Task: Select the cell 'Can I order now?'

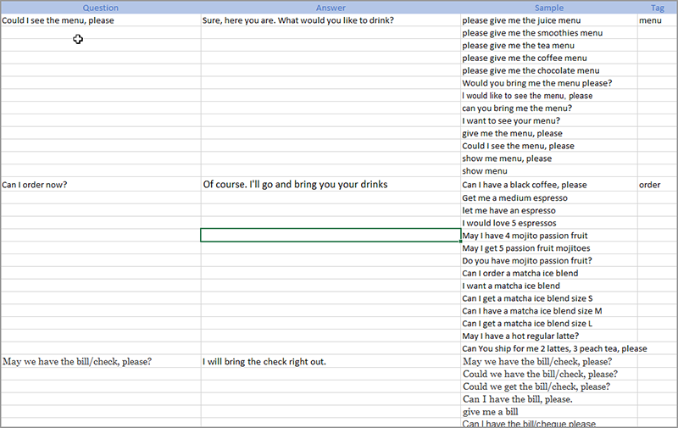Action: point(101,185)
